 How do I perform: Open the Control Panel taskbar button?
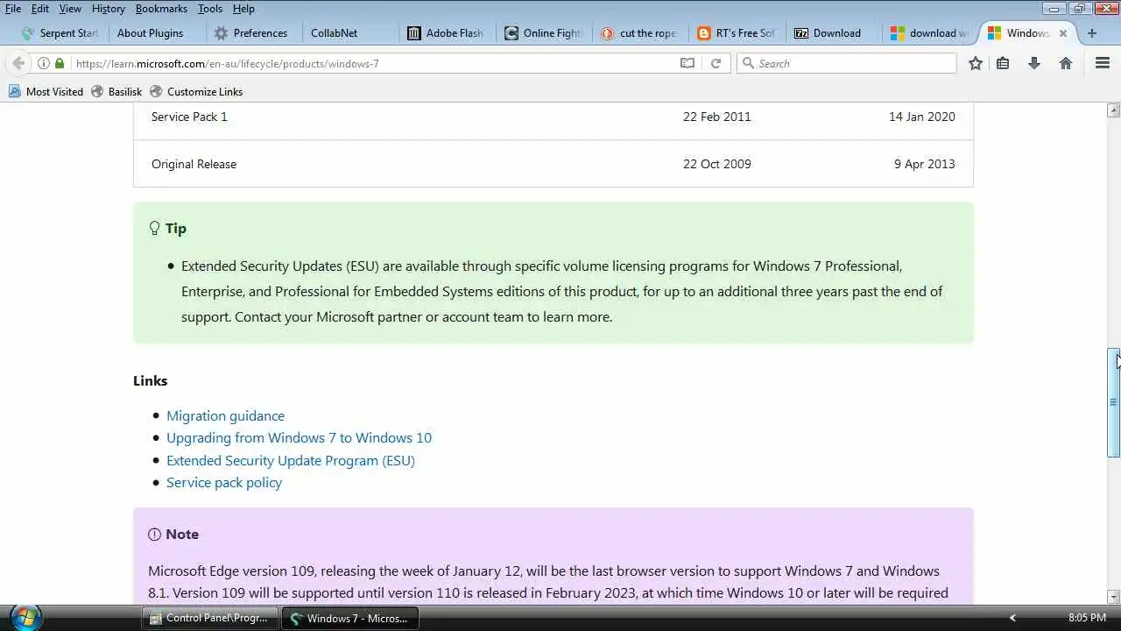pos(210,618)
